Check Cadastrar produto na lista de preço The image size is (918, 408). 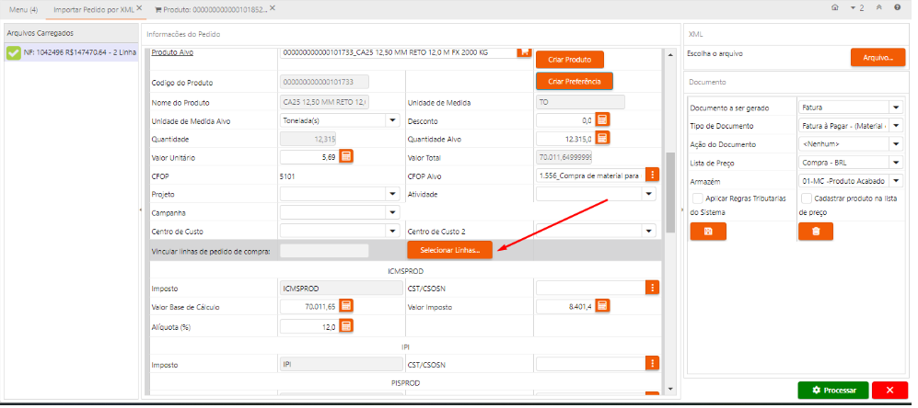(806, 198)
